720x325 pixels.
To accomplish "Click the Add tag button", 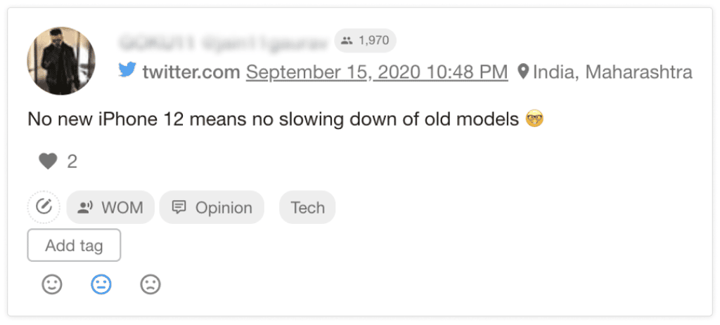I will point(74,245).
